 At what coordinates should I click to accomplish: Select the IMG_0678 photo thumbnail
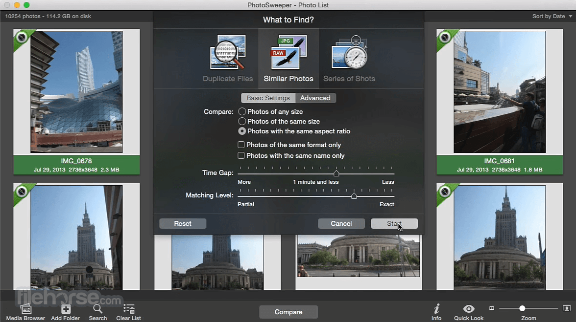[x=76, y=91]
